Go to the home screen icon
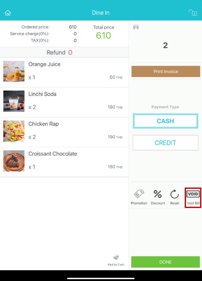The height and width of the screenshot is (281, 202). [8, 13]
